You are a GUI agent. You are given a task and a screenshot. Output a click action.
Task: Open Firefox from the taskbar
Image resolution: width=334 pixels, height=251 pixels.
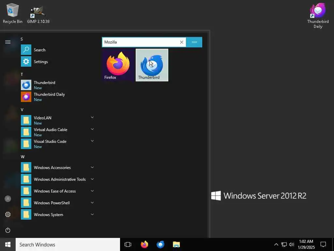(x=144, y=244)
